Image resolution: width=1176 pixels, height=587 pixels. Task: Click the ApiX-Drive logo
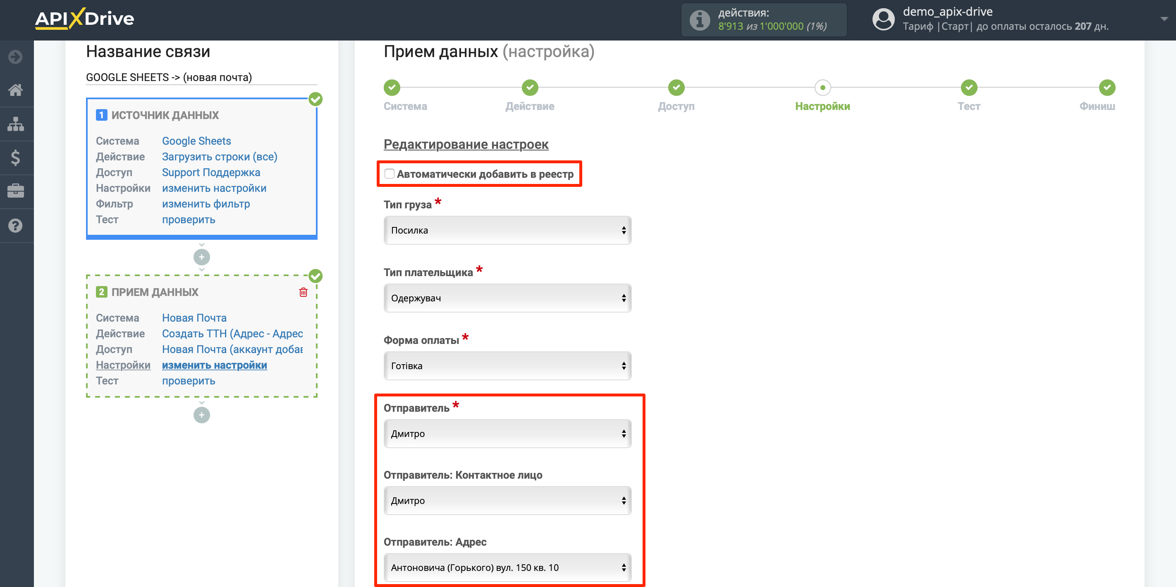tap(84, 19)
